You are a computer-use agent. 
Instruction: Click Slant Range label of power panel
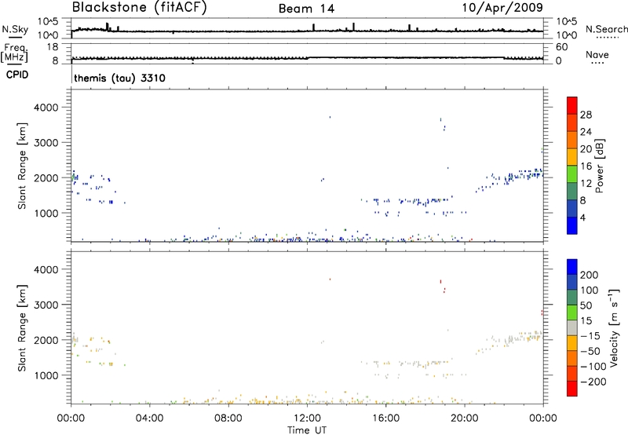click(x=22, y=166)
